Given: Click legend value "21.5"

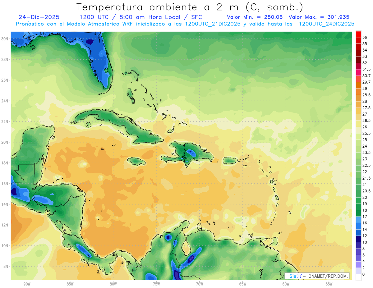Looking at the screenshot, I should (366, 178).
